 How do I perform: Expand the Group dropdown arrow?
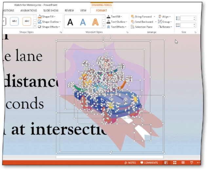(171, 22)
